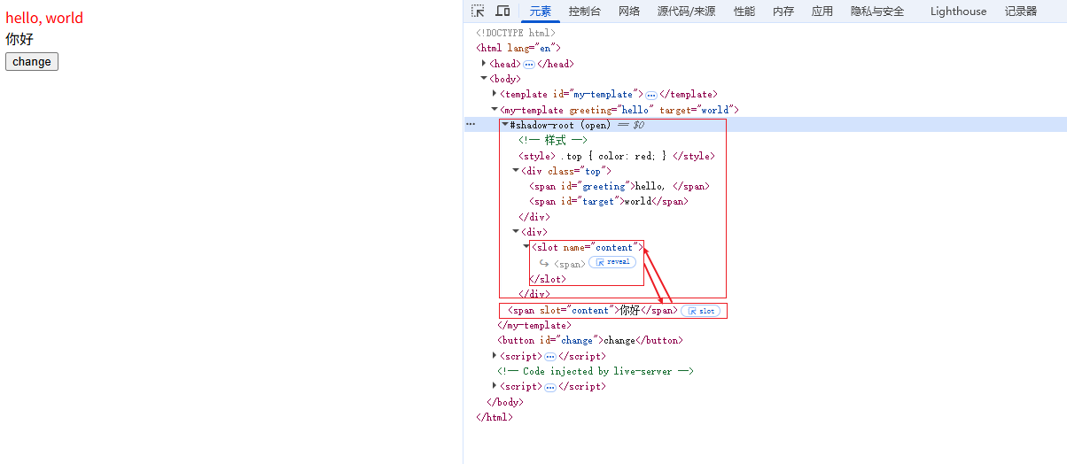
Task: Click the inspect element picker icon
Action: click(x=478, y=12)
